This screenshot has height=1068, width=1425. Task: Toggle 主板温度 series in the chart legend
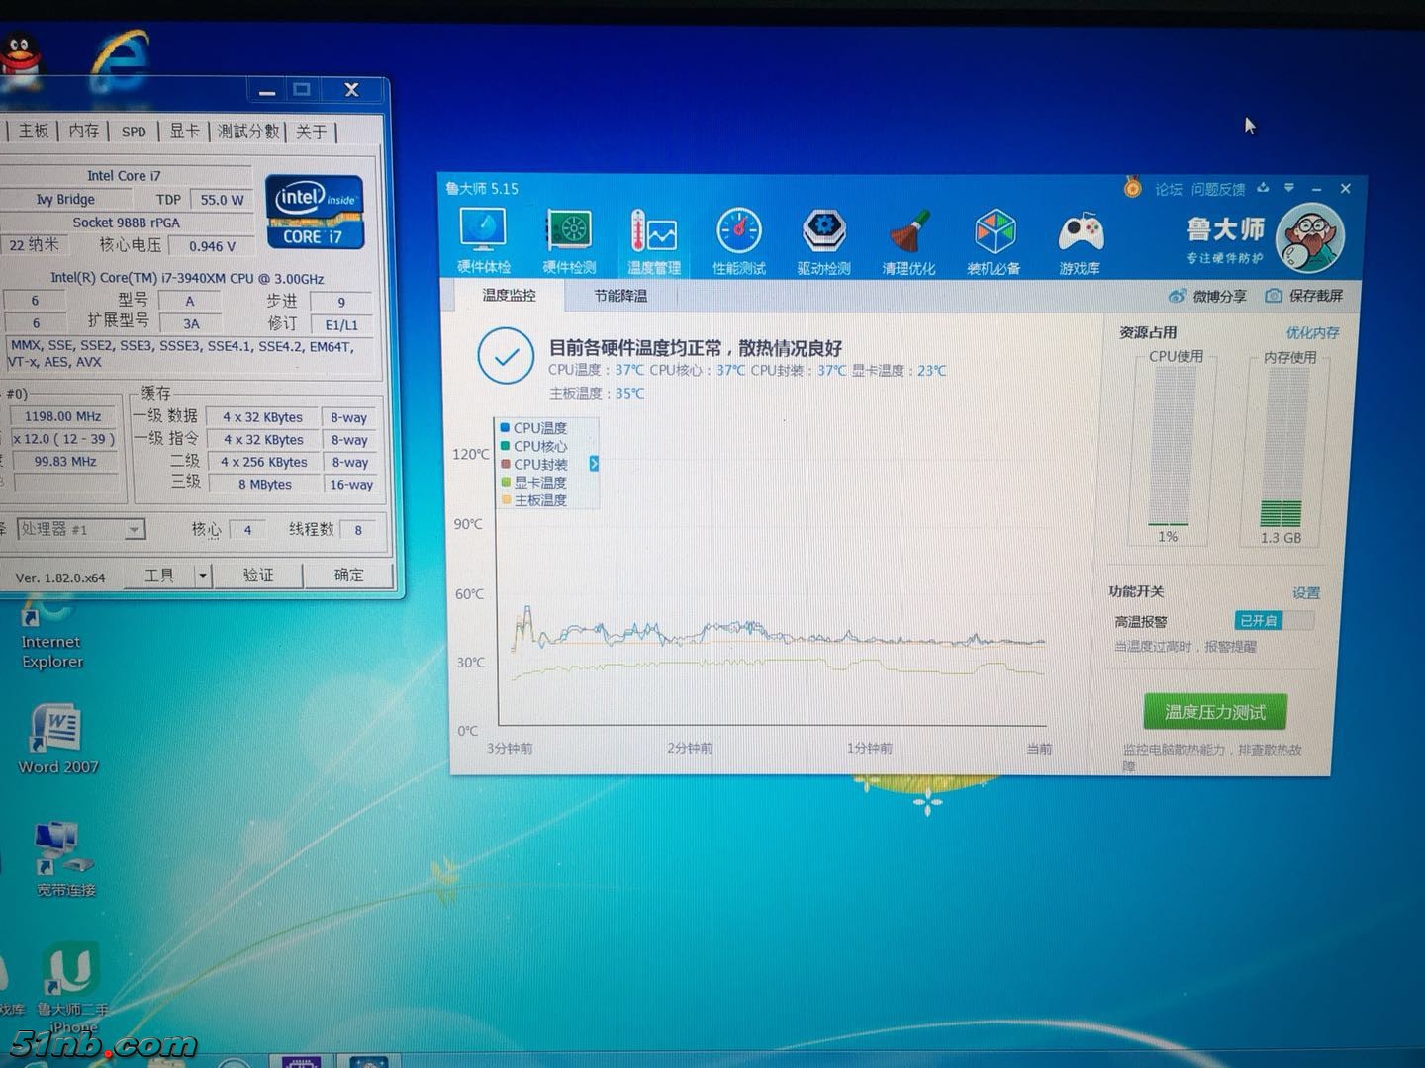coord(533,500)
